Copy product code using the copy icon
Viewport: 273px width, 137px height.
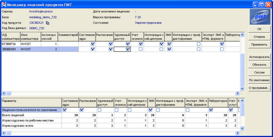(x=48, y=23)
